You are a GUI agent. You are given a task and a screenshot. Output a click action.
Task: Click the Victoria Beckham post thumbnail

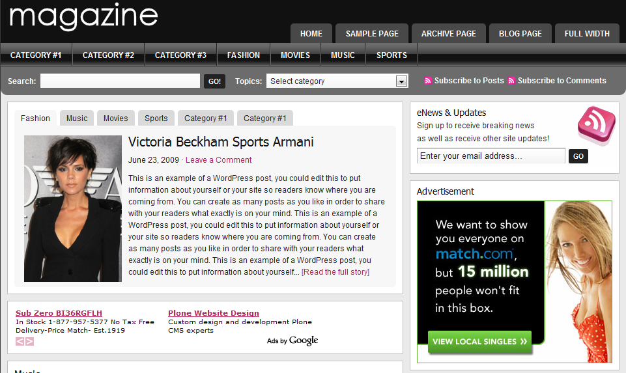[73, 209]
